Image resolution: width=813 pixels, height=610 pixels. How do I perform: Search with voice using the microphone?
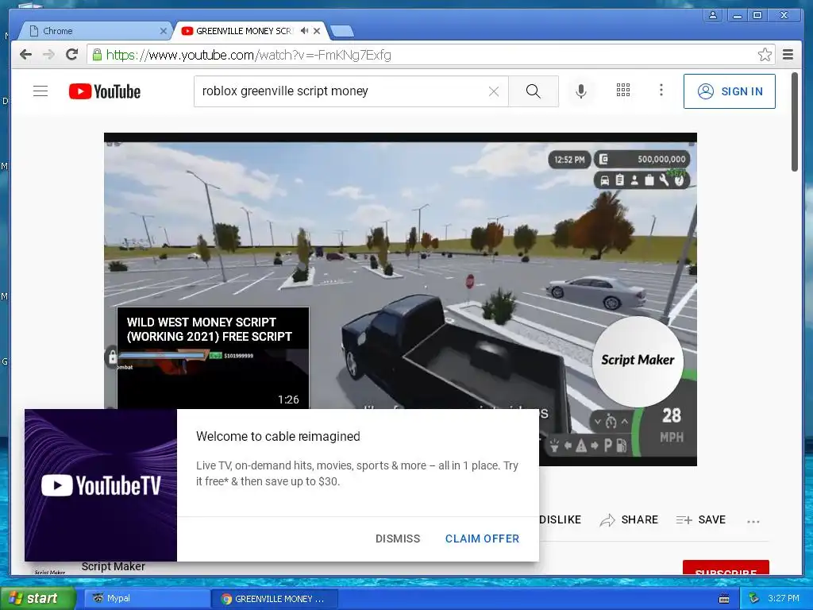[581, 91]
